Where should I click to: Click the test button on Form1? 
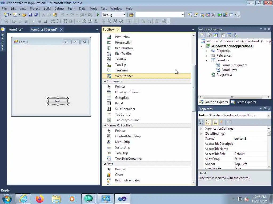[x=58, y=101]
